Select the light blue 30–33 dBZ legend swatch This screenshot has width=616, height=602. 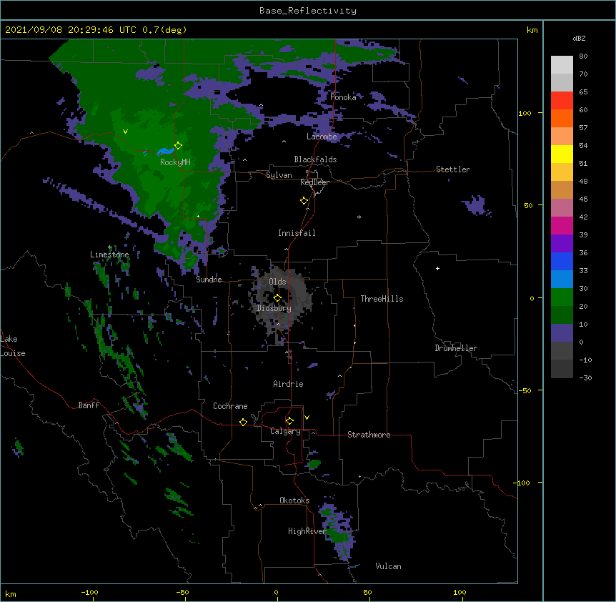tap(562, 280)
